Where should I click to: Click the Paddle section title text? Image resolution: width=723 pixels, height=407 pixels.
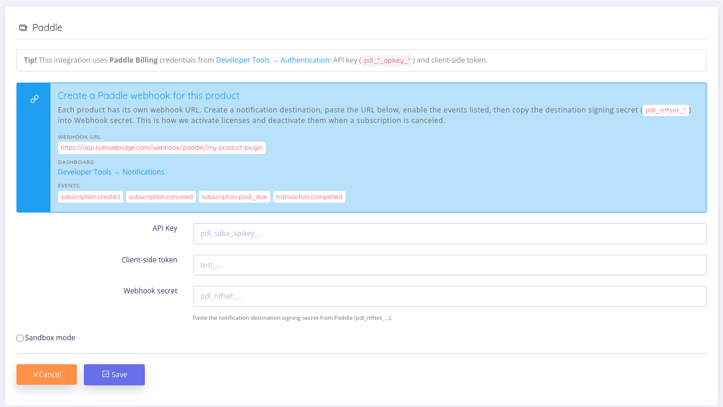click(47, 28)
